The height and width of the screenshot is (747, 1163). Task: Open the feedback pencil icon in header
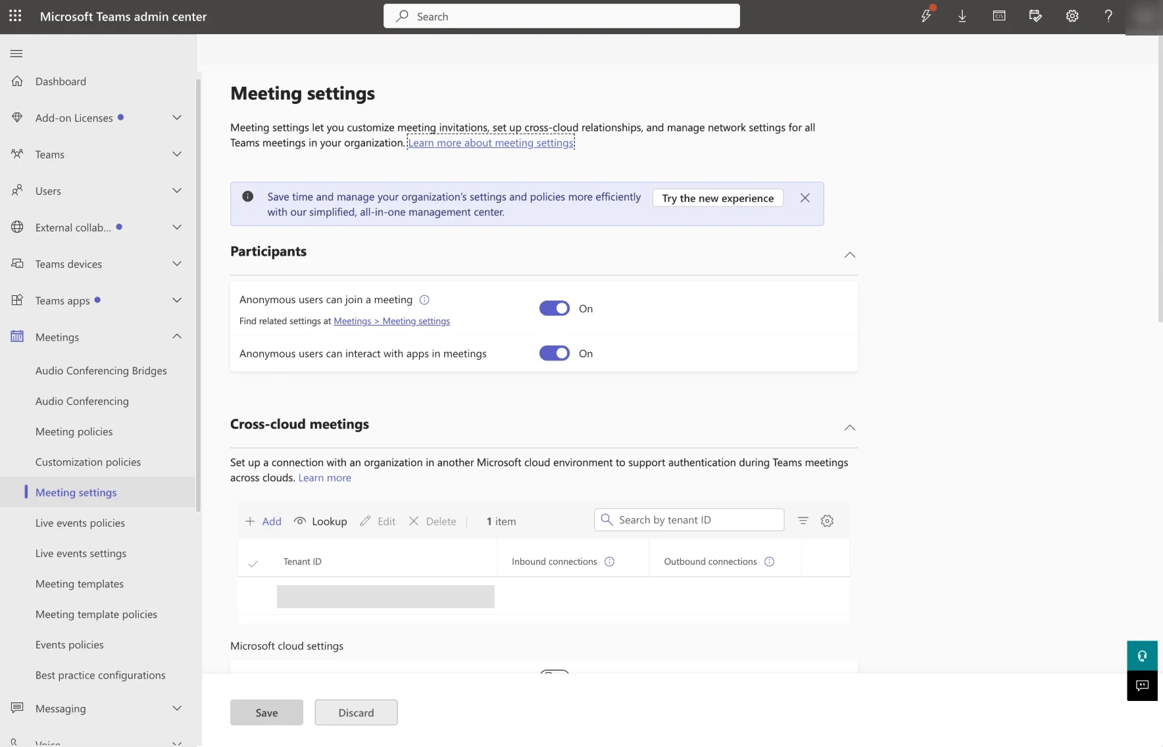point(1035,16)
